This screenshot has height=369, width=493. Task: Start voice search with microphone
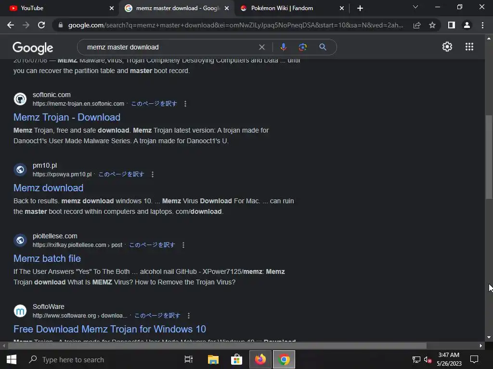[283, 47]
